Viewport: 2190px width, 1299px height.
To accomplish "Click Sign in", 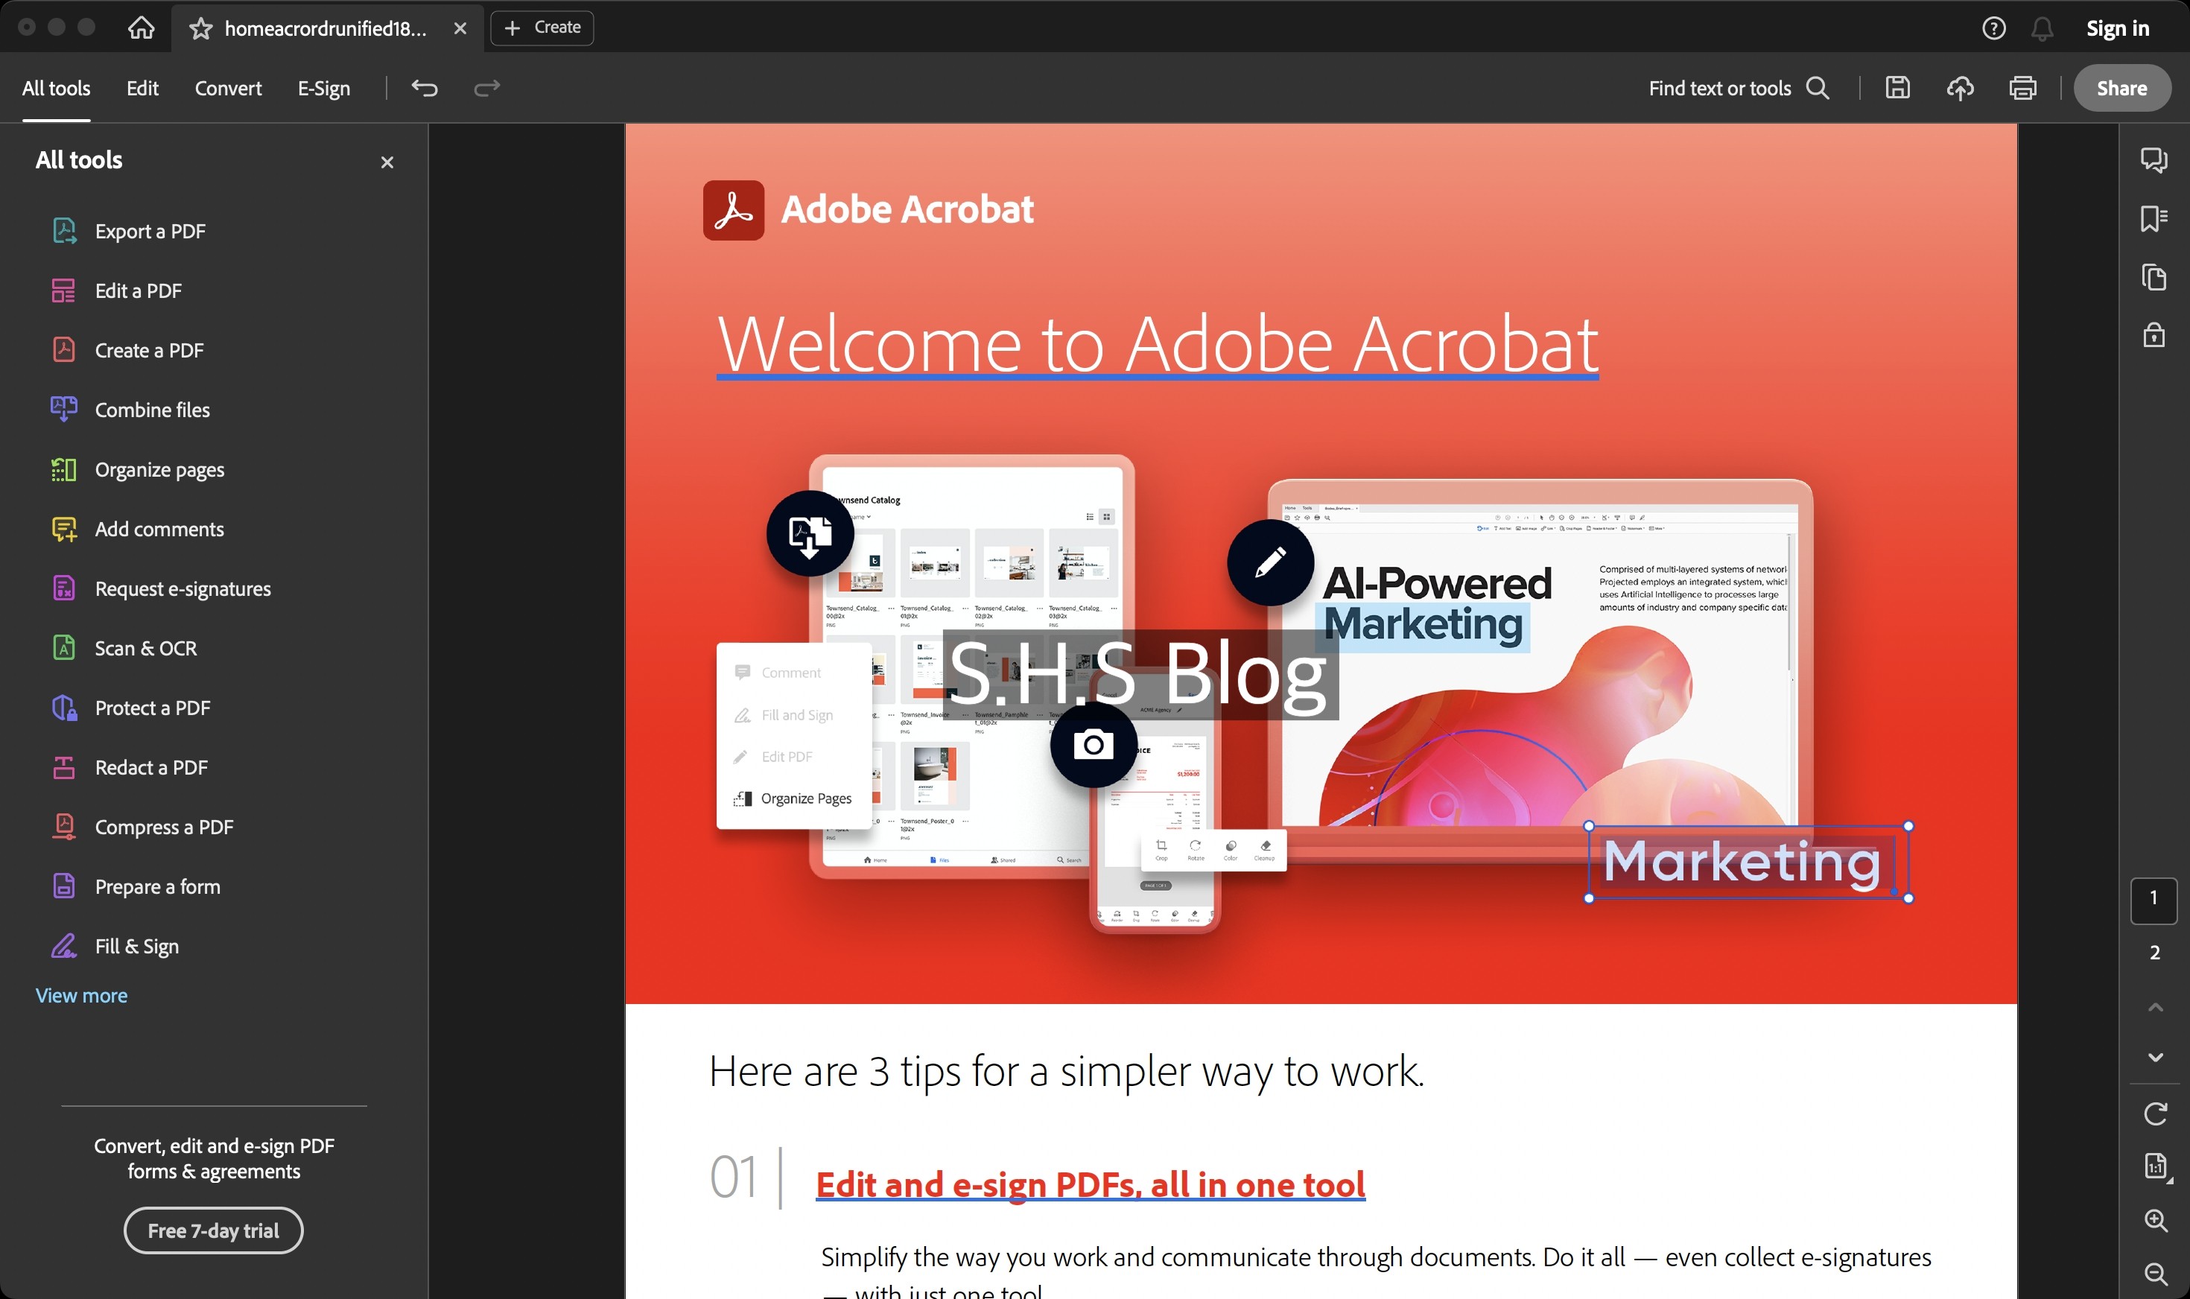I will click(2117, 28).
